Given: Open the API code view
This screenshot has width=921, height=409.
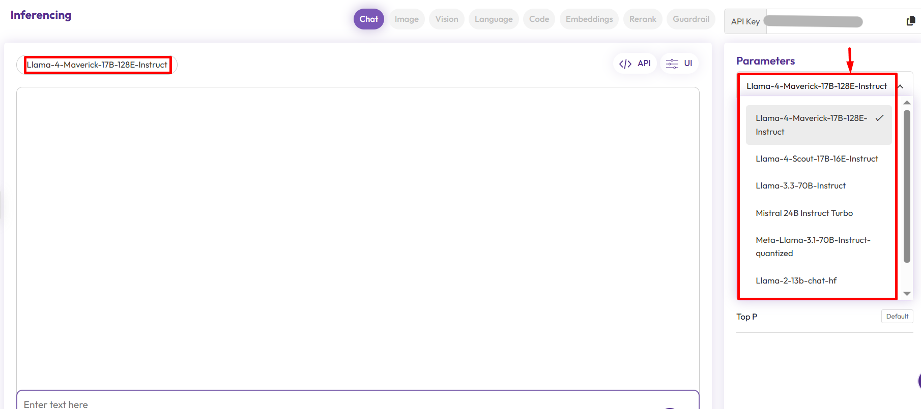Looking at the screenshot, I should 635,64.
